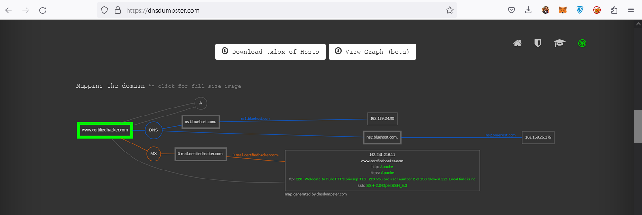Reload the current page

click(x=43, y=10)
